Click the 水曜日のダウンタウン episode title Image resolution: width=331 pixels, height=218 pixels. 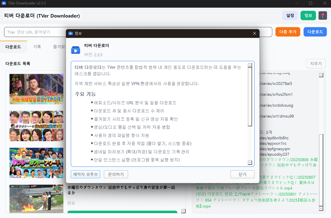click(x=121, y=190)
